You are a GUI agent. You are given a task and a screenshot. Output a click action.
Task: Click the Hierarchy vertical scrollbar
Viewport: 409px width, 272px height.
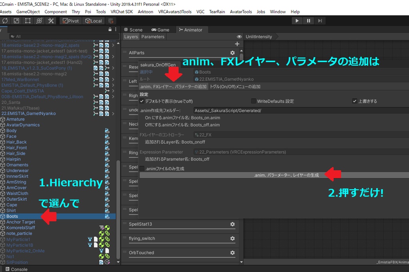coord(118,210)
